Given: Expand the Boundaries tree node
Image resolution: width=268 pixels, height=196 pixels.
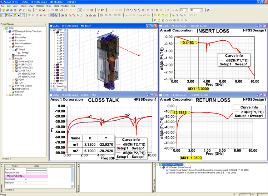Looking at the screenshot, I should (x=10, y=37).
